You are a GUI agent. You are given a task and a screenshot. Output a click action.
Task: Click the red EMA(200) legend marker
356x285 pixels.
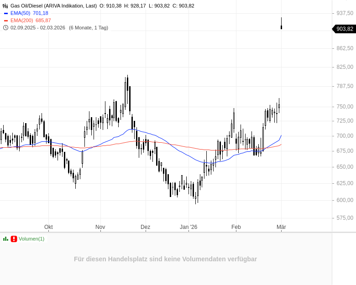(x=6, y=21)
